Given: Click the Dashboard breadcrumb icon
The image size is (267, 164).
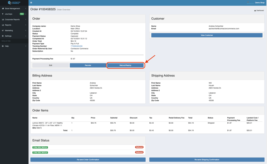Looking at the screenshot, I should pos(255,10).
